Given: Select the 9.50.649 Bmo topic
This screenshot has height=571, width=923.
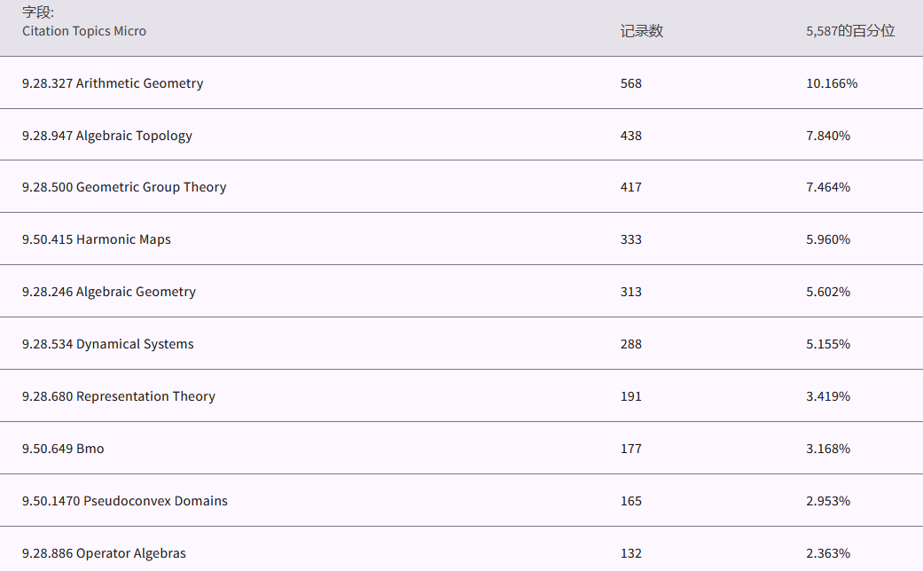Looking at the screenshot, I should click(63, 449).
